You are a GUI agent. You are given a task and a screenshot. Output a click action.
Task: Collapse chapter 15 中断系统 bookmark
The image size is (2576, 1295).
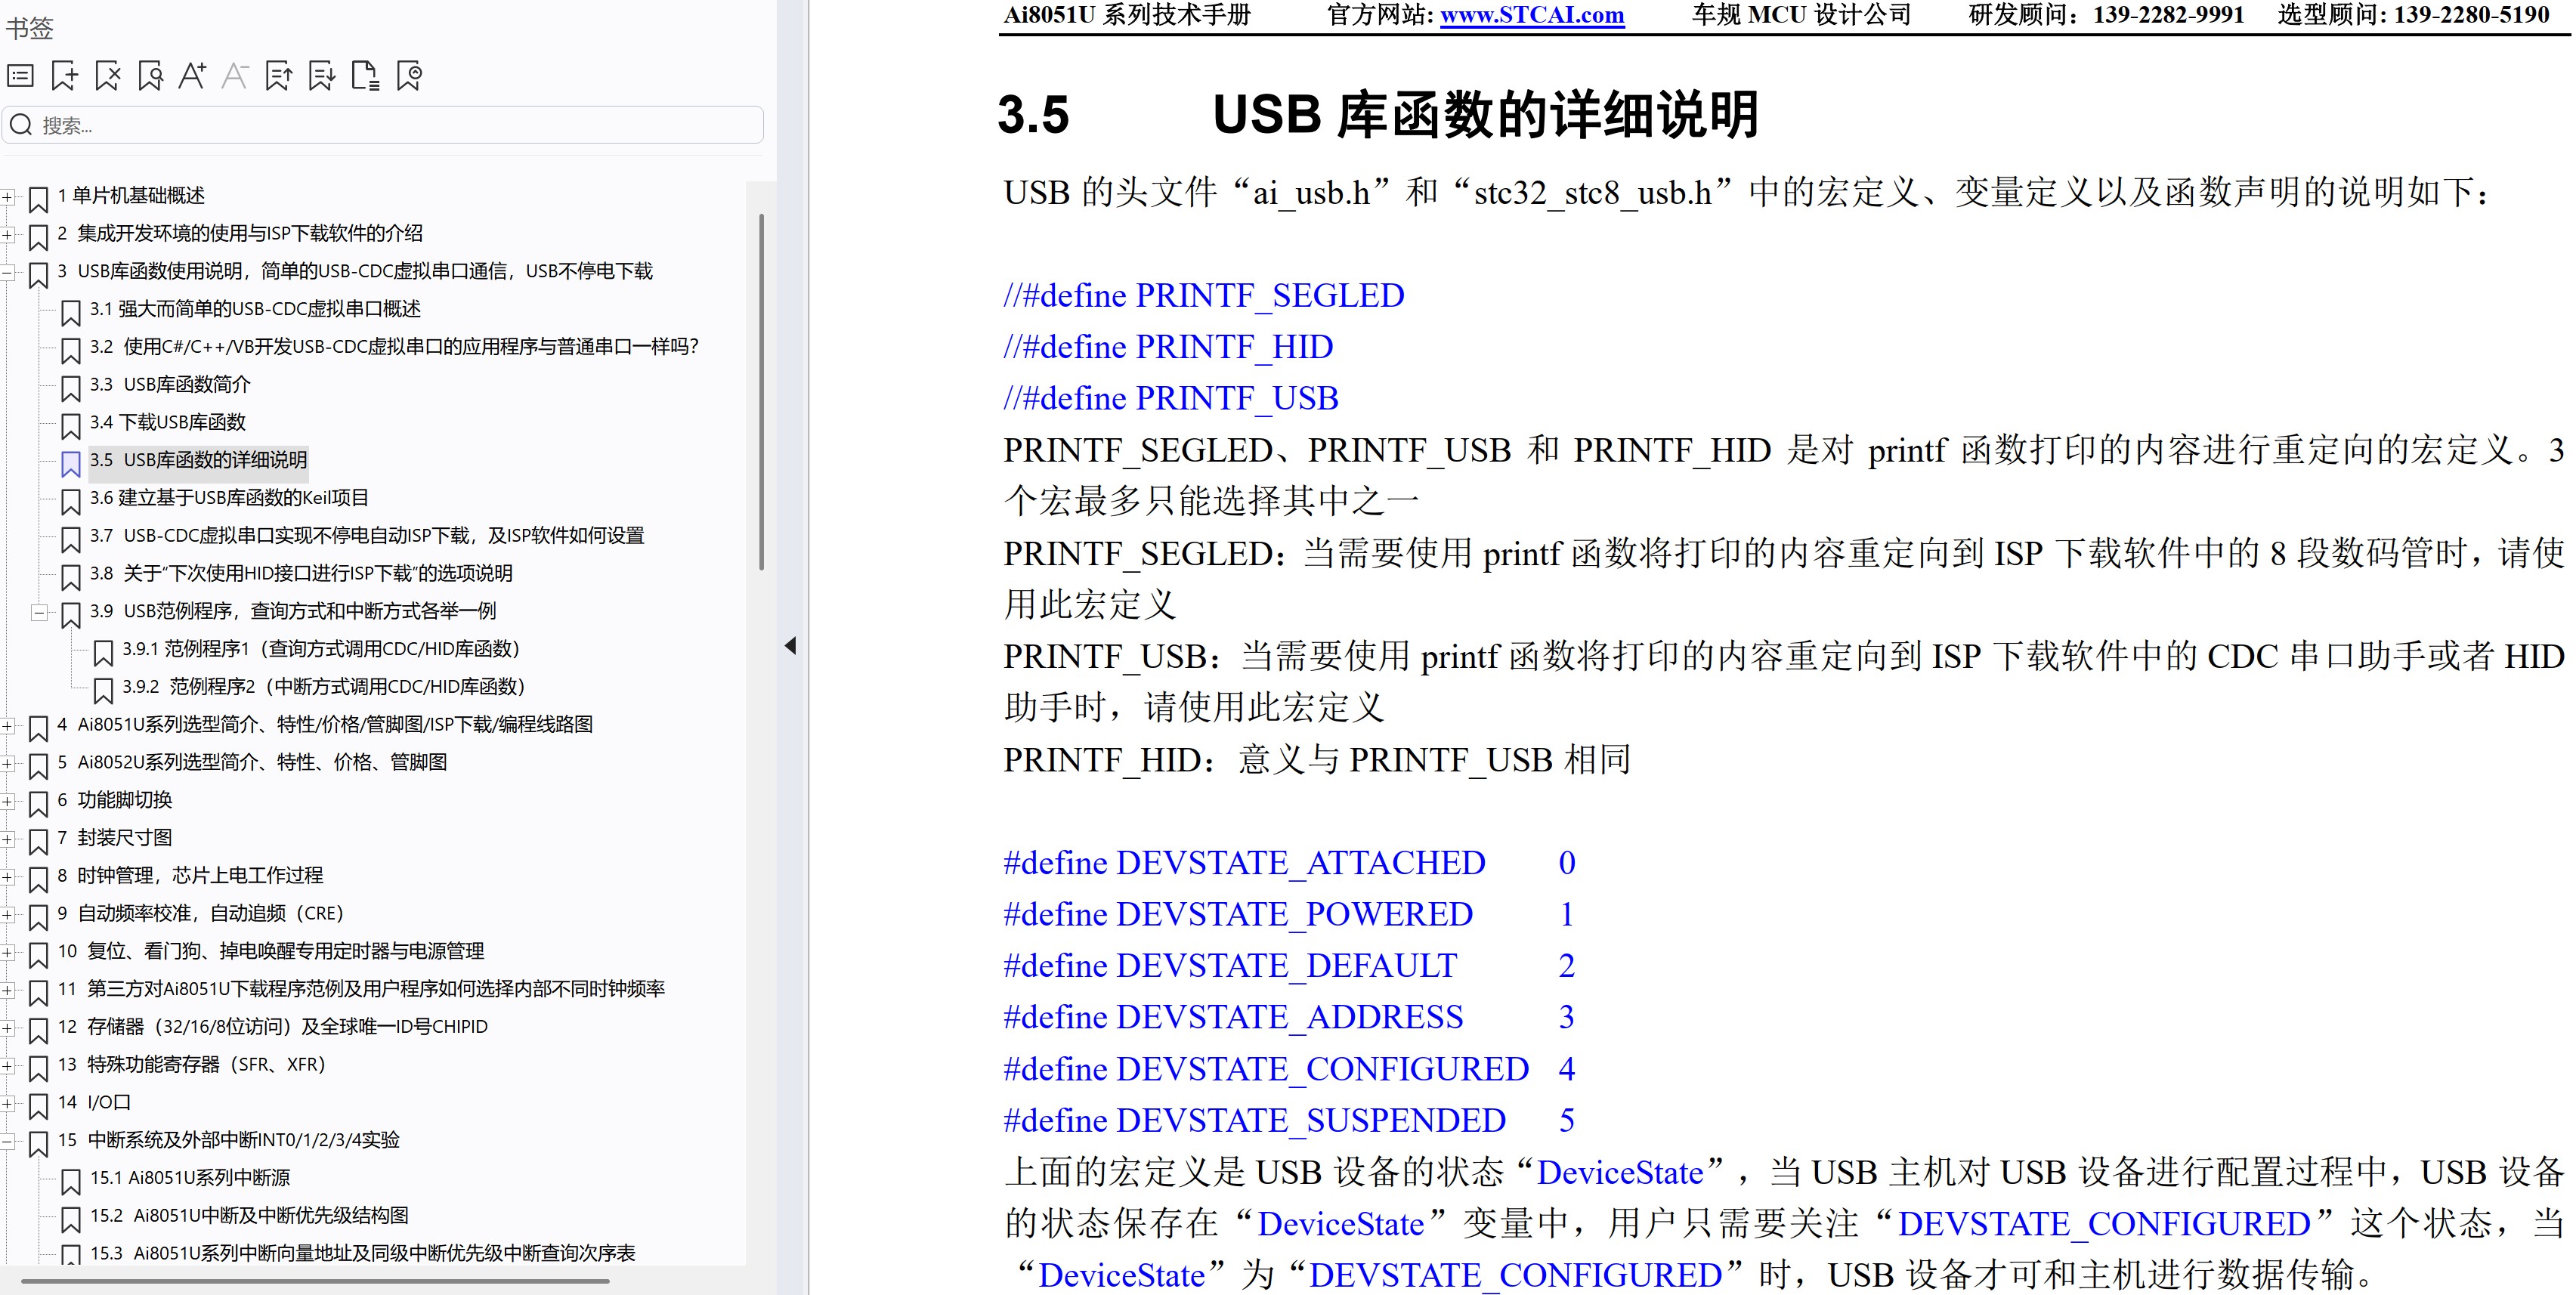tap(7, 1141)
